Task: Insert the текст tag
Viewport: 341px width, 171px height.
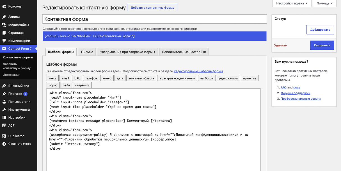Action: click(52, 78)
